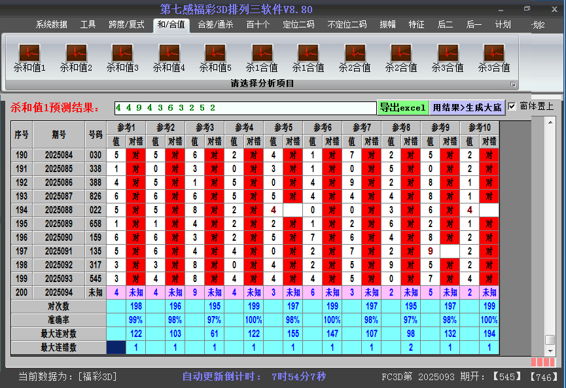Click the 最大连错数 row label
The width and height of the screenshot is (566, 388).
[58, 347]
